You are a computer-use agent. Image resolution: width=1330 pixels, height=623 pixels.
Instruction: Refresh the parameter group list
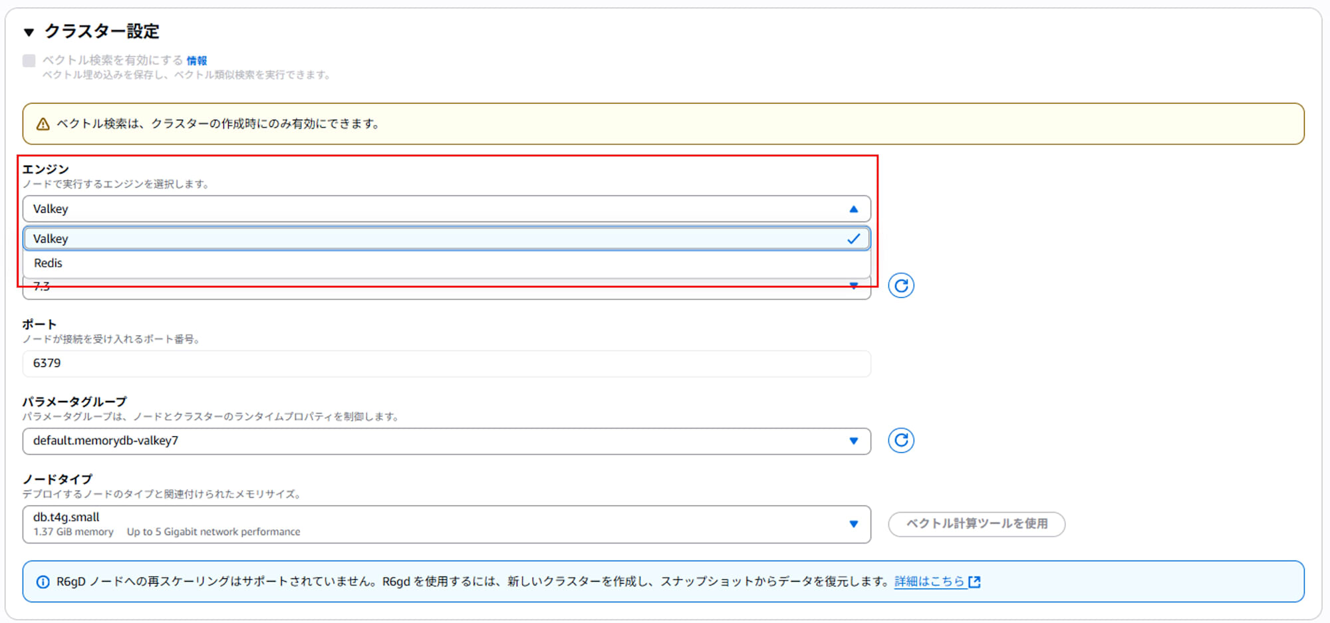(x=901, y=441)
